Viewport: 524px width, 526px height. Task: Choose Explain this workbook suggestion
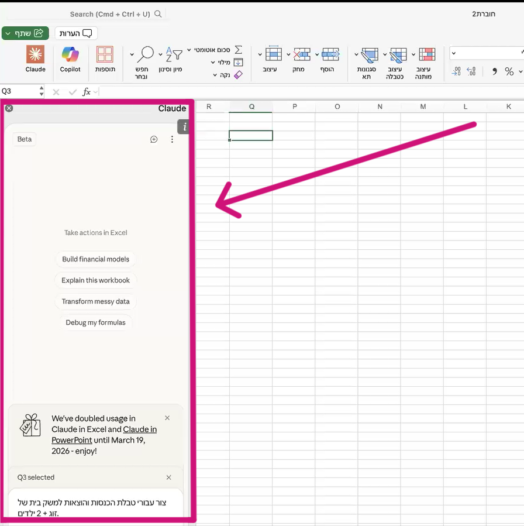(x=95, y=280)
